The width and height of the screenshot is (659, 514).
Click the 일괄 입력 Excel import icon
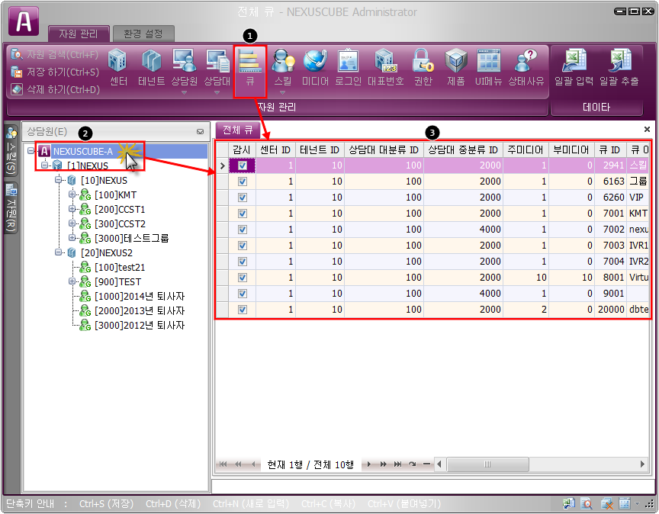coord(574,67)
